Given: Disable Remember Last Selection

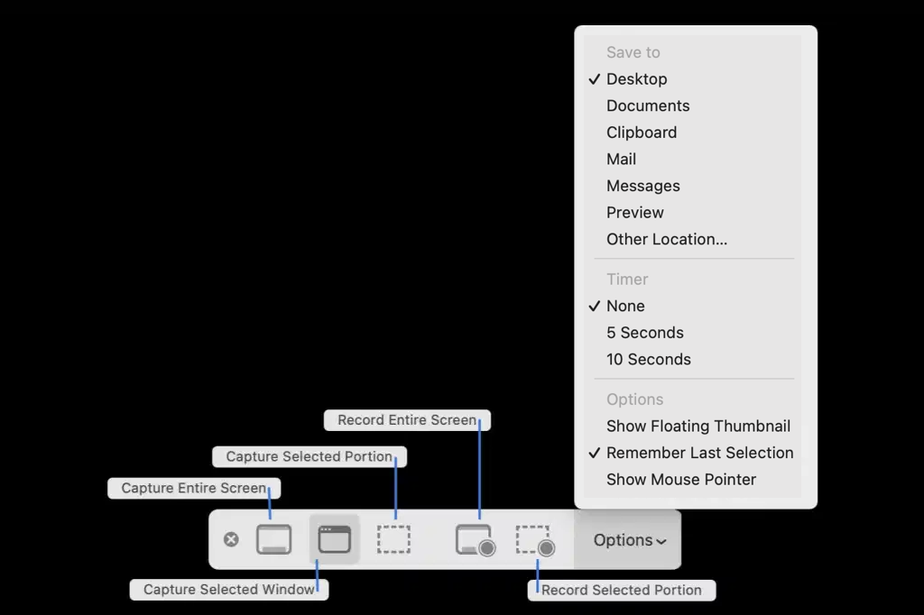Looking at the screenshot, I should [699, 453].
